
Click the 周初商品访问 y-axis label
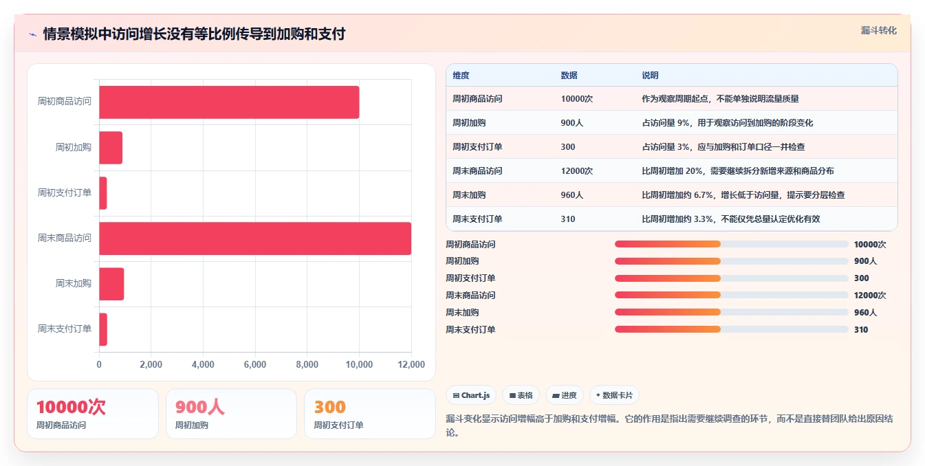tap(65, 102)
